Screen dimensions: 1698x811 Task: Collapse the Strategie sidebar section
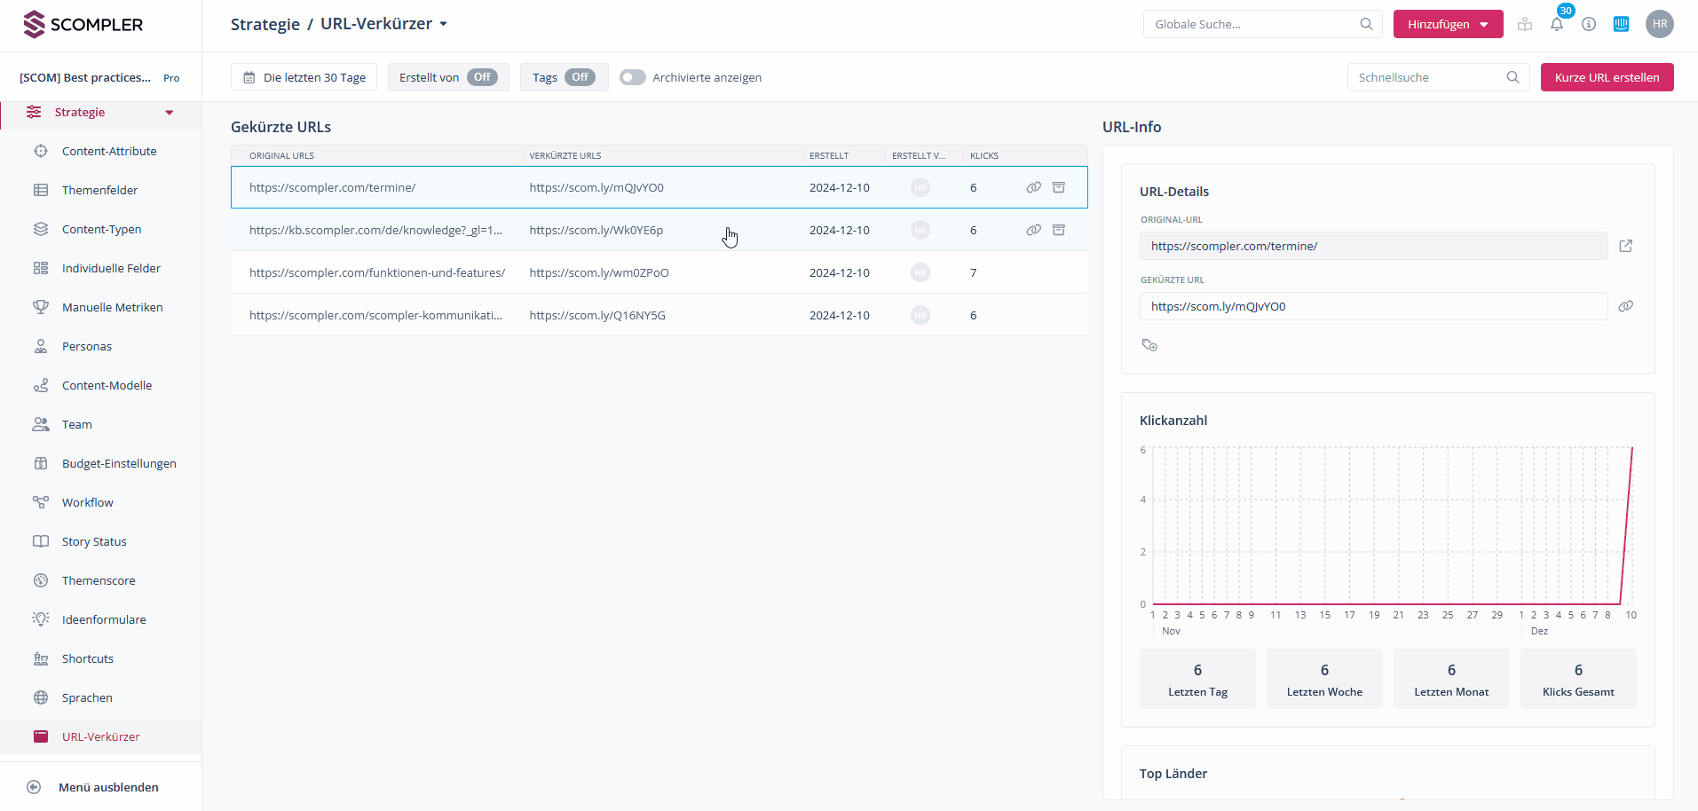[x=169, y=113]
